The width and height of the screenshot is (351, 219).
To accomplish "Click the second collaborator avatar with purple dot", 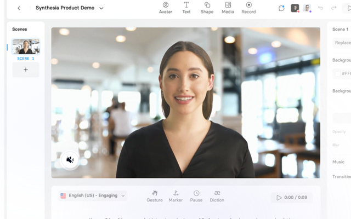I will (x=307, y=8).
